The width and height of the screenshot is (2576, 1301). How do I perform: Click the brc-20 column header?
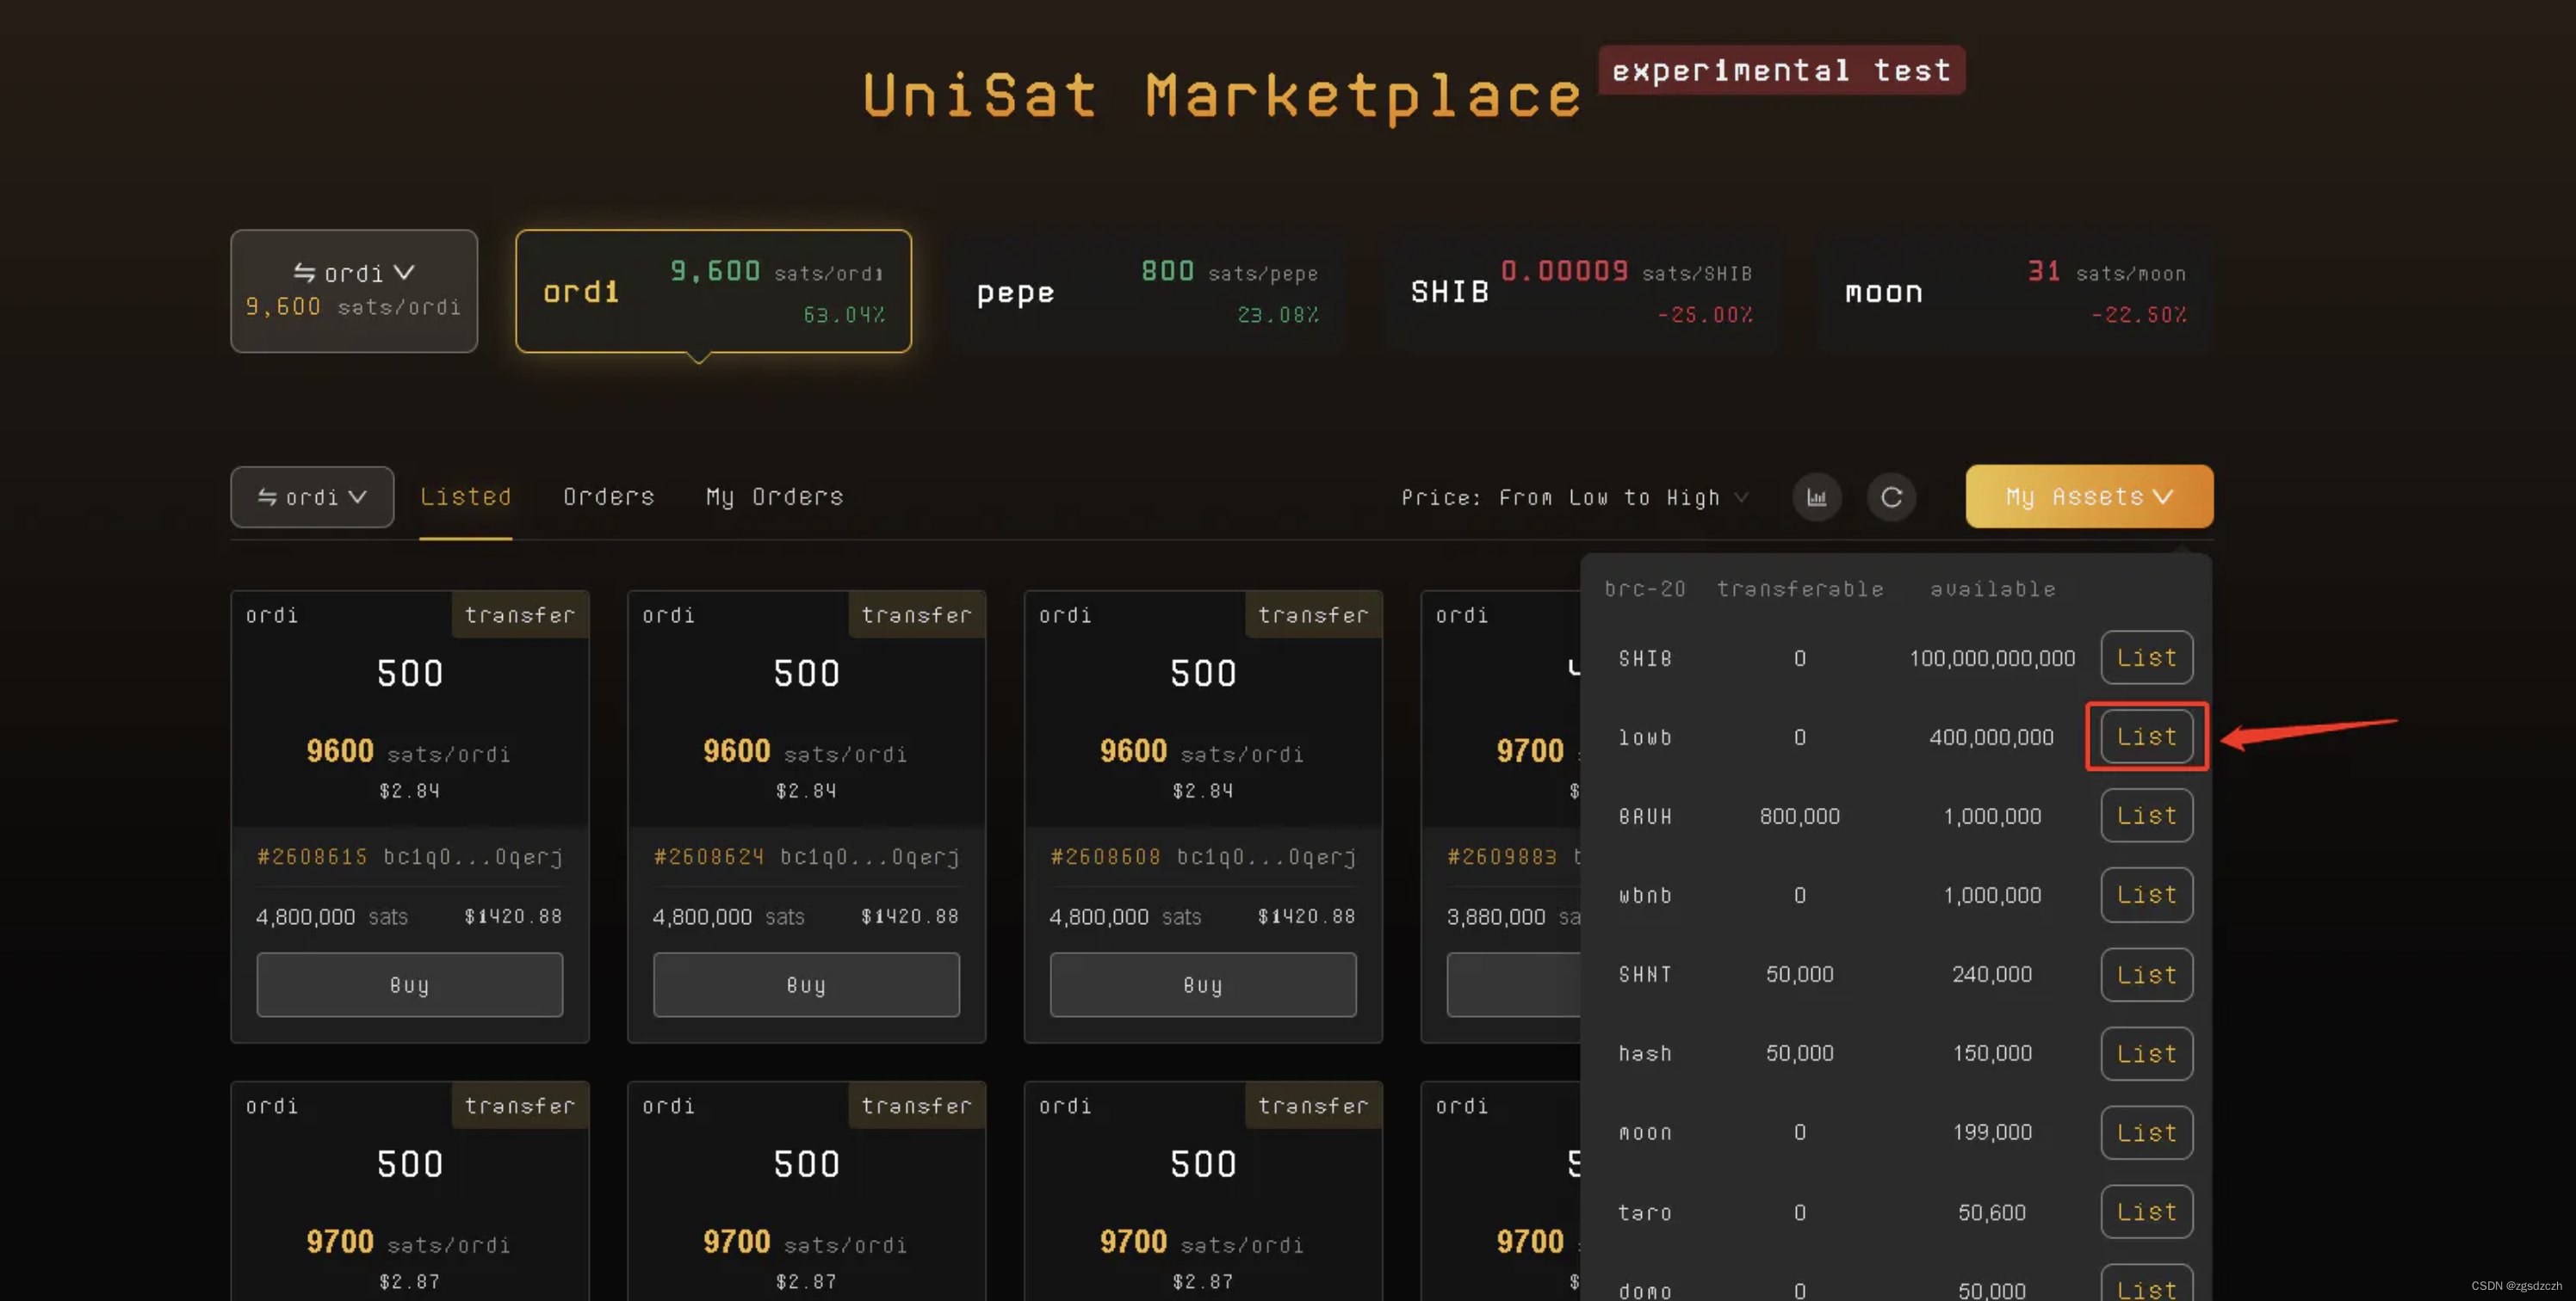tap(1645, 589)
